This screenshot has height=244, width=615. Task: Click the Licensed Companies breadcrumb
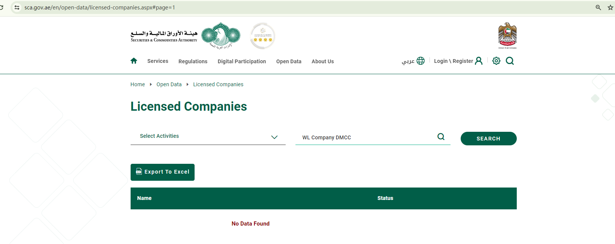218,84
